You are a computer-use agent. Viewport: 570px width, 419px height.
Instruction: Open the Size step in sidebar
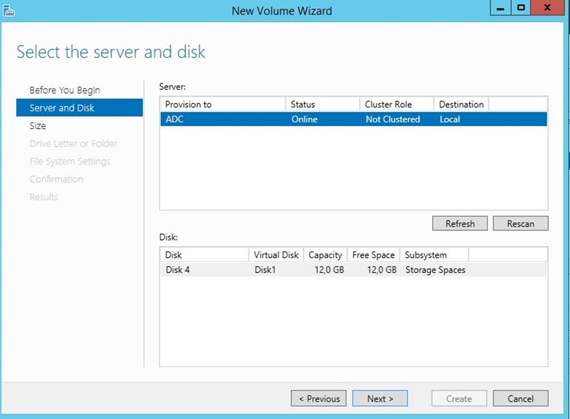tap(38, 126)
